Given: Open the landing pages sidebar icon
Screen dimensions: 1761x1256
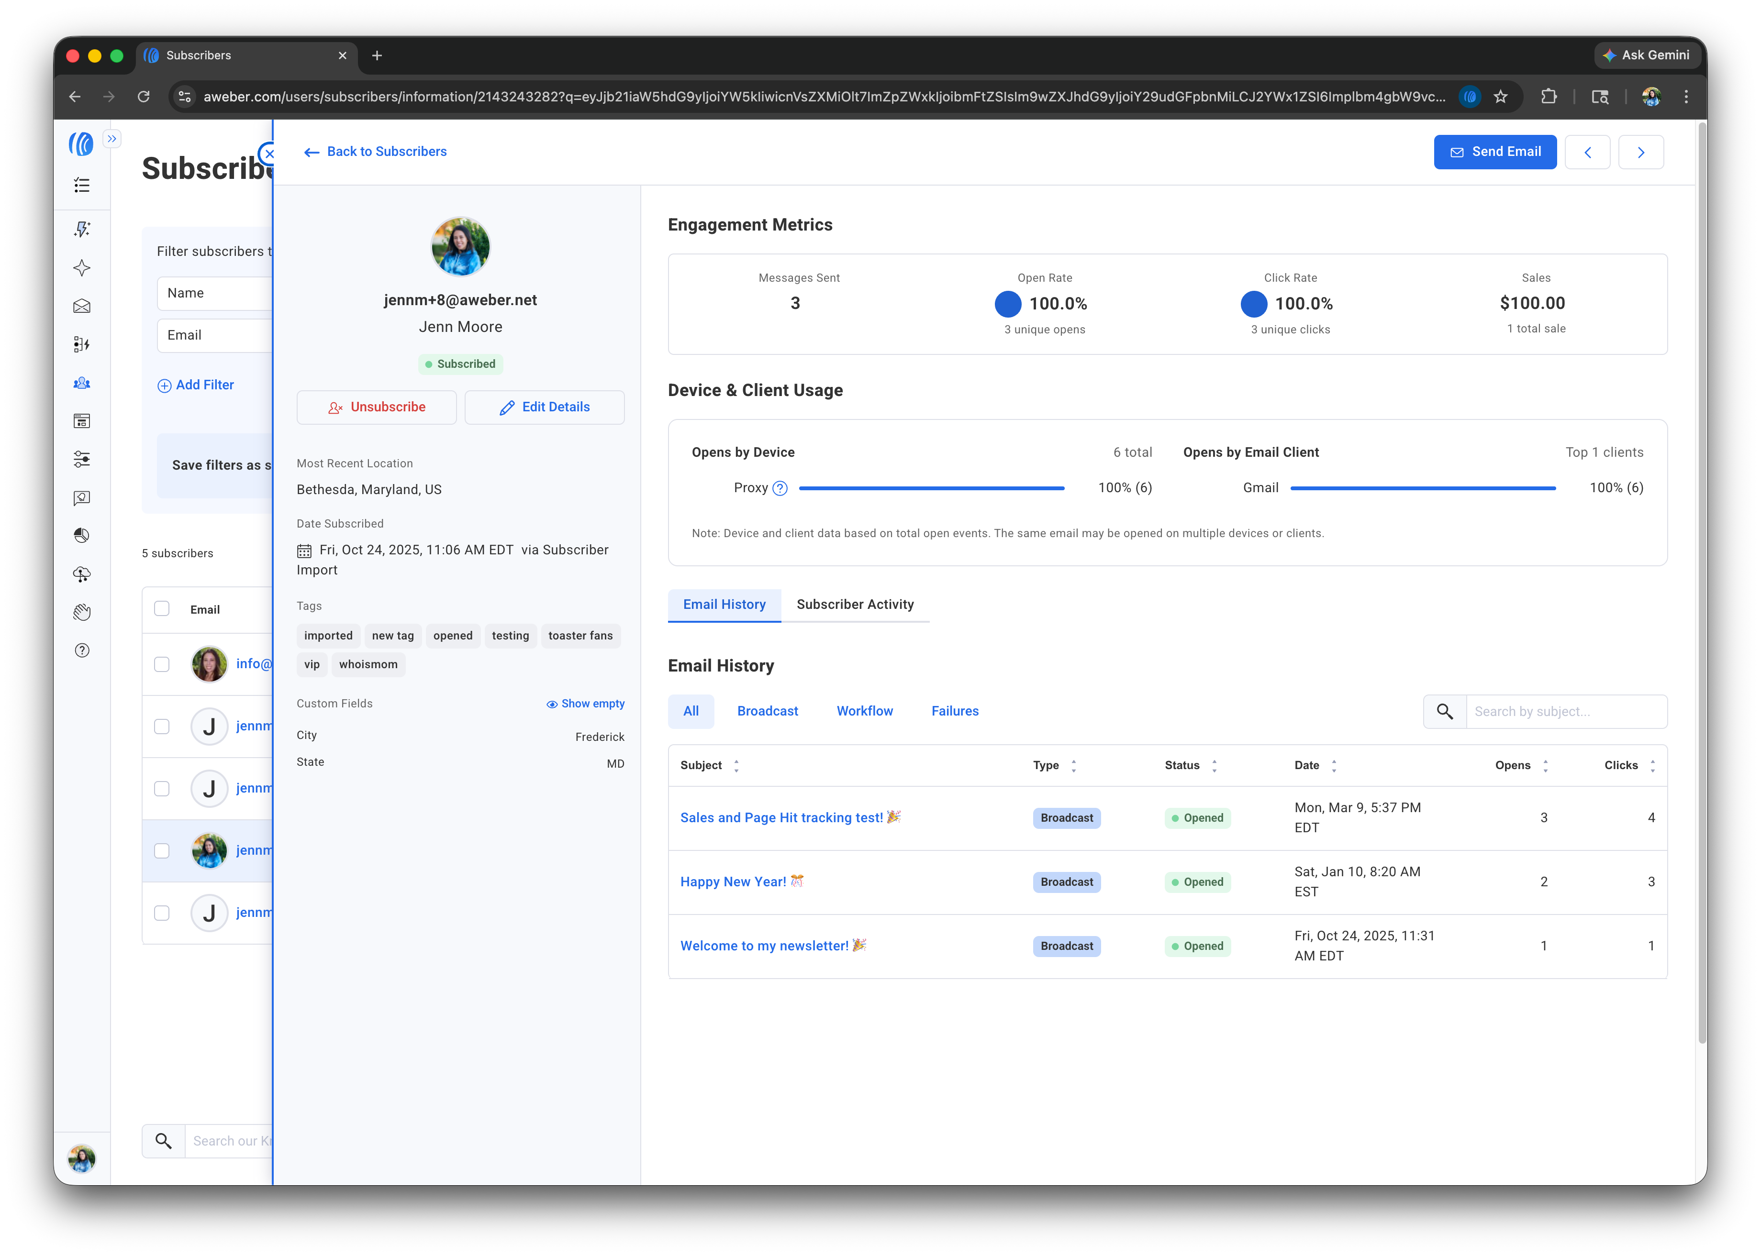Looking at the screenshot, I should (81, 421).
